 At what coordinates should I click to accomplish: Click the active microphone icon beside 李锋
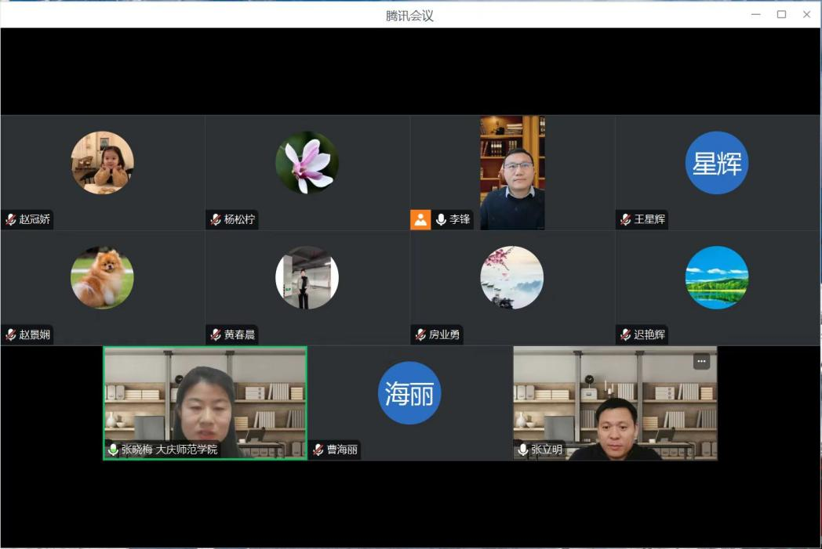tap(441, 220)
